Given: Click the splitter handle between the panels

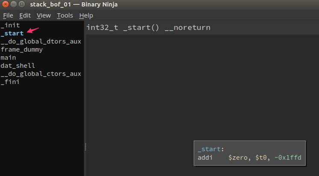Looking at the screenshot, I should pos(86,147).
